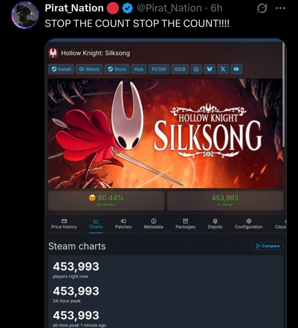Open the Metadata tab
The image size is (298, 328).
point(153,224)
